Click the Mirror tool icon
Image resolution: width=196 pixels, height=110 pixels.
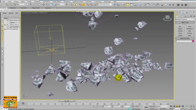coord(115,5)
